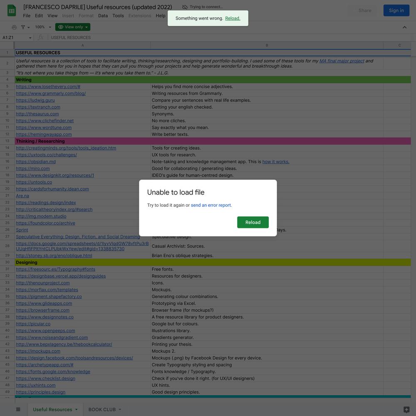This screenshot has height=416, width=416.
Task: Click the send an error report link
Action: click(211, 205)
